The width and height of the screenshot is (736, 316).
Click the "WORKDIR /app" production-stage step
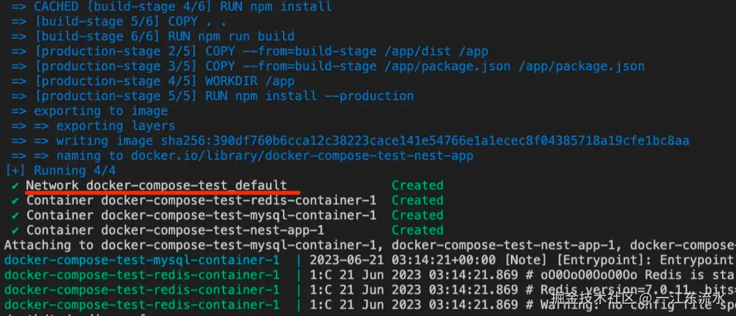[x=249, y=81]
